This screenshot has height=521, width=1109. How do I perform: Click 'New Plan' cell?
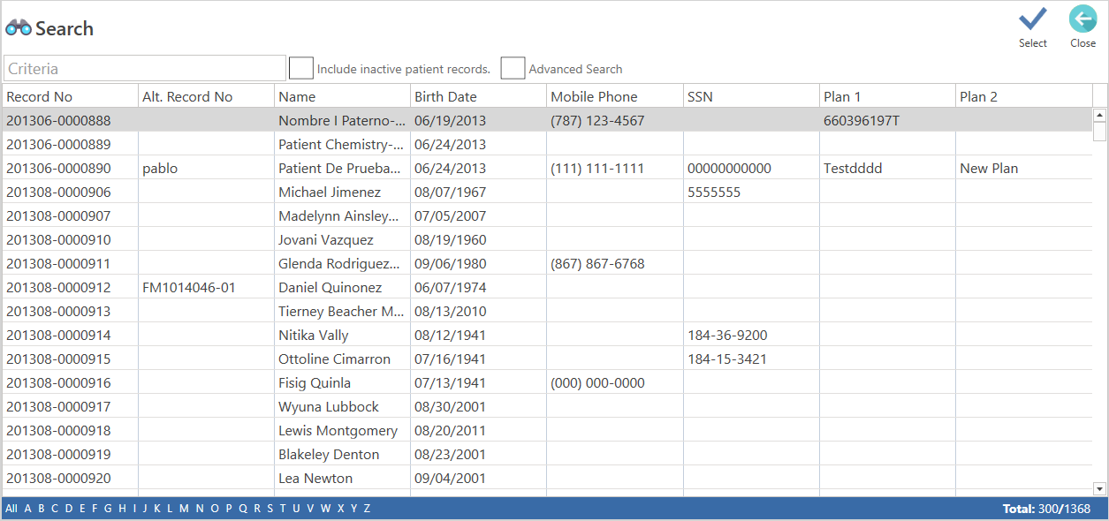tap(1023, 168)
